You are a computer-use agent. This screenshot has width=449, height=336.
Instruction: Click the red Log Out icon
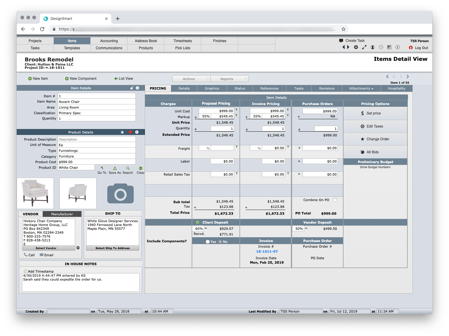pos(411,48)
